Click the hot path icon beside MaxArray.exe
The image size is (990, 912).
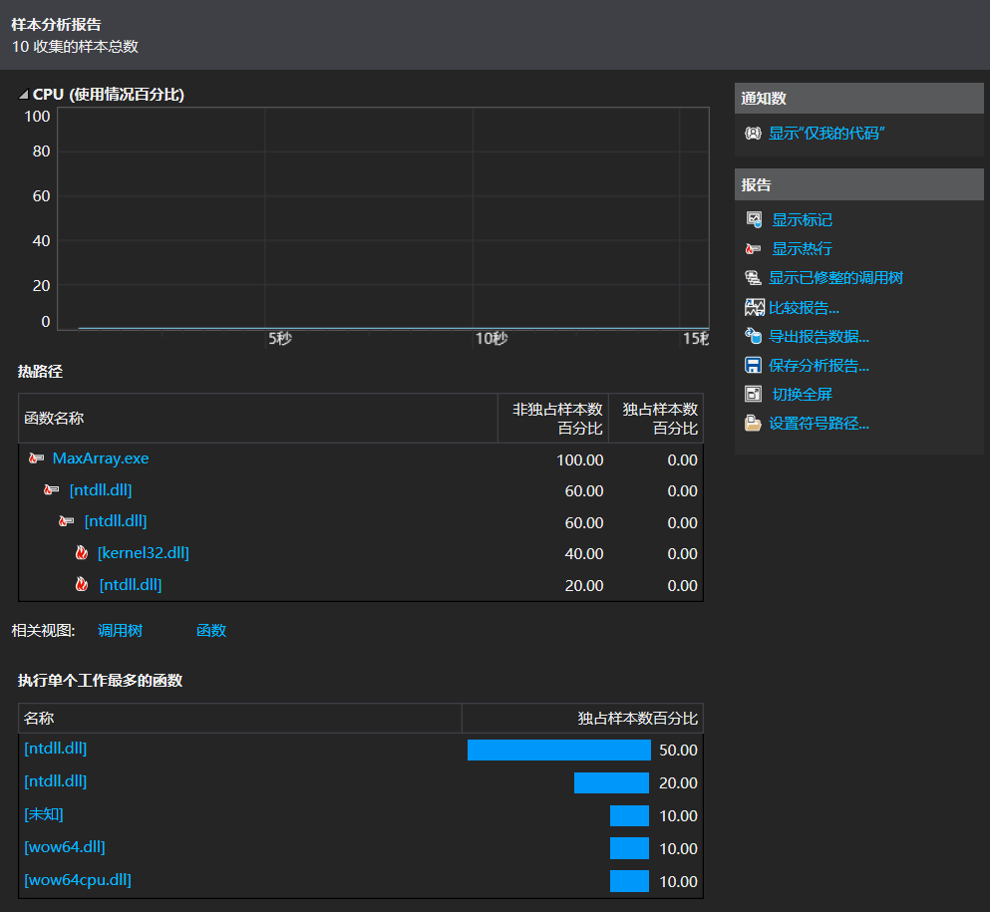point(36,458)
